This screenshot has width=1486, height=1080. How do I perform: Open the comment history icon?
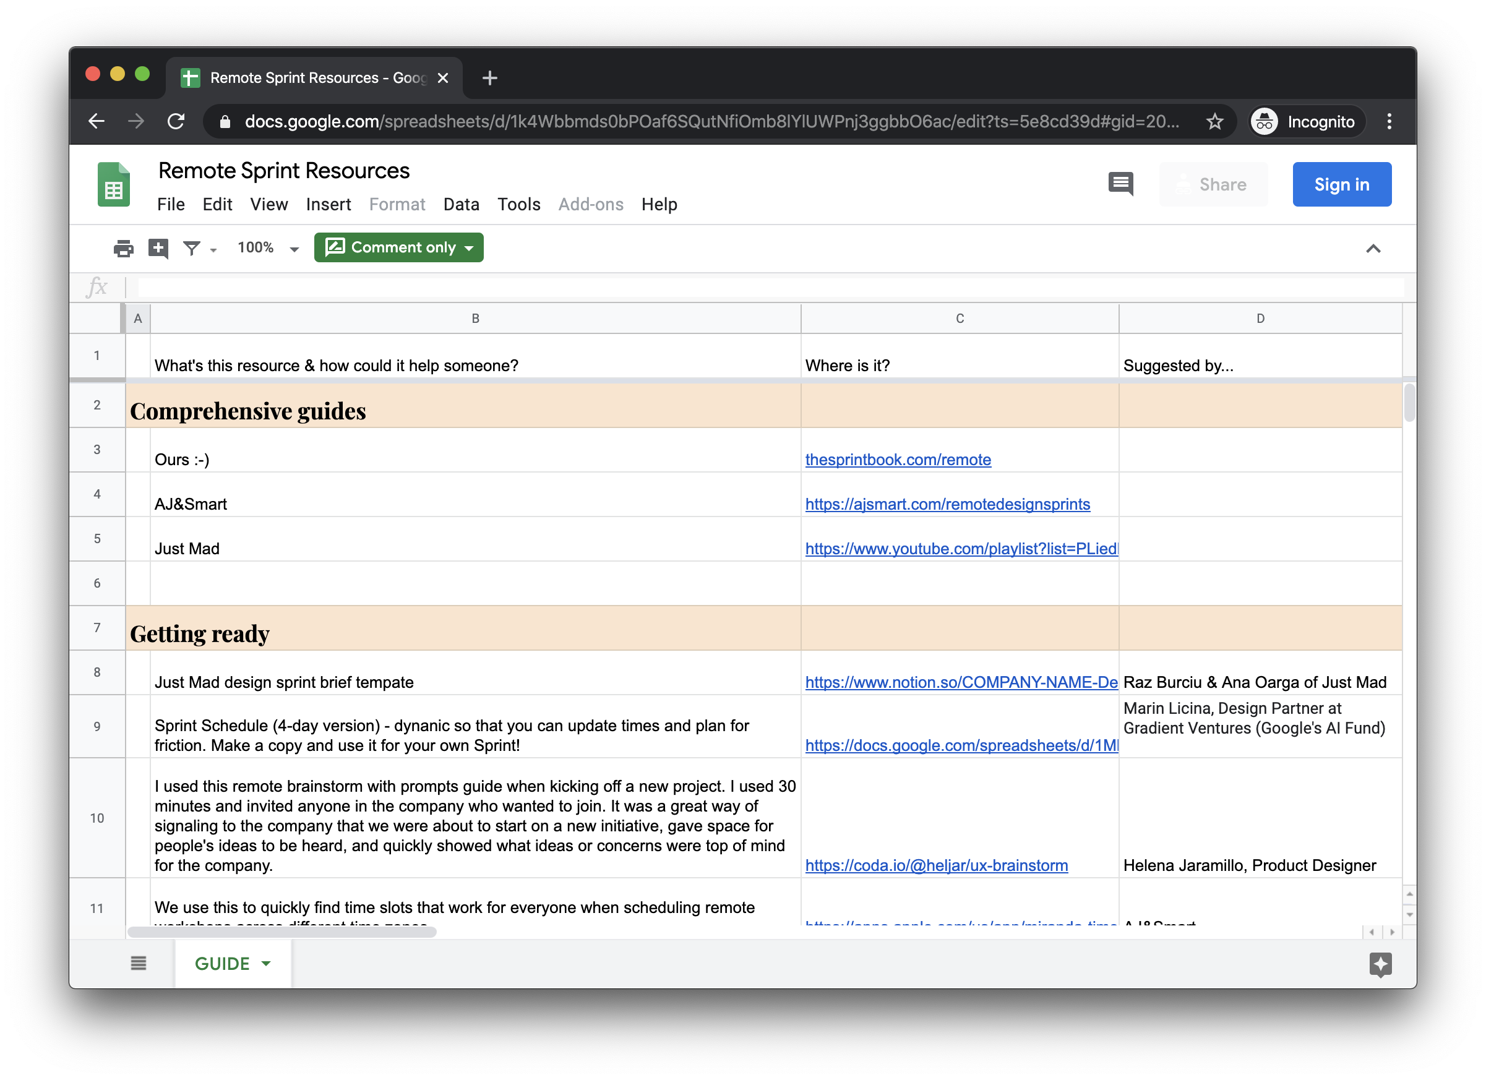[x=1120, y=184]
